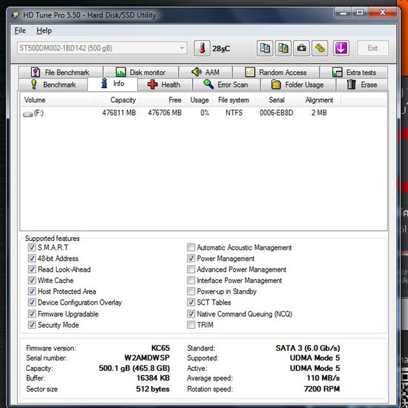Select the 476811 MB capacity cell
Viewport: 408px width, 408px height.
[119, 113]
